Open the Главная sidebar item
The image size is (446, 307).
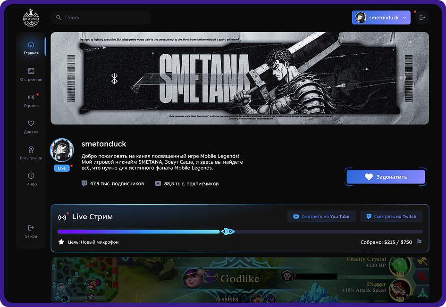(x=31, y=48)
